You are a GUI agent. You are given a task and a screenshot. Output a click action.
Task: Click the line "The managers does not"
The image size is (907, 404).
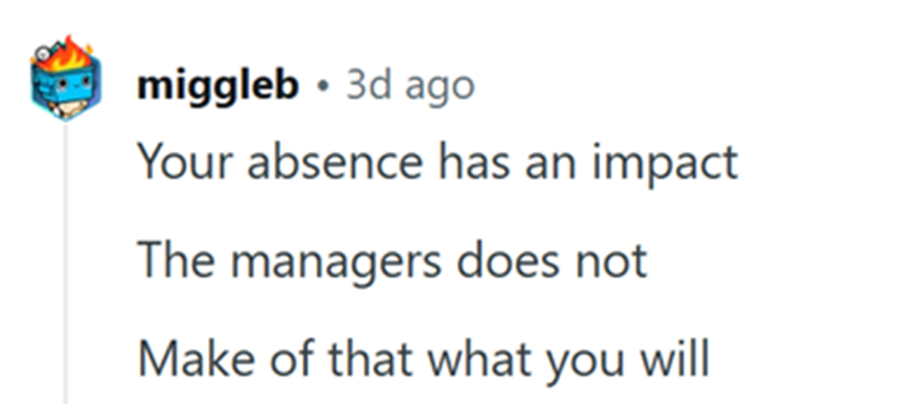(392, 261)
